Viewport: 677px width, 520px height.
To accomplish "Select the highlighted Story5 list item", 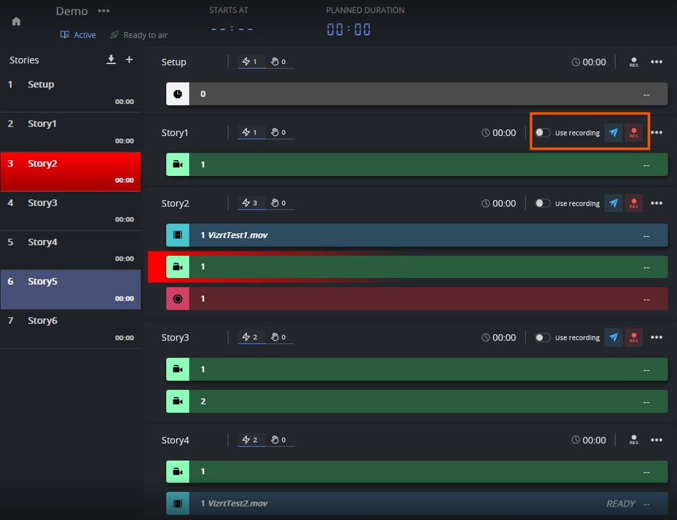I will [71, 289].
